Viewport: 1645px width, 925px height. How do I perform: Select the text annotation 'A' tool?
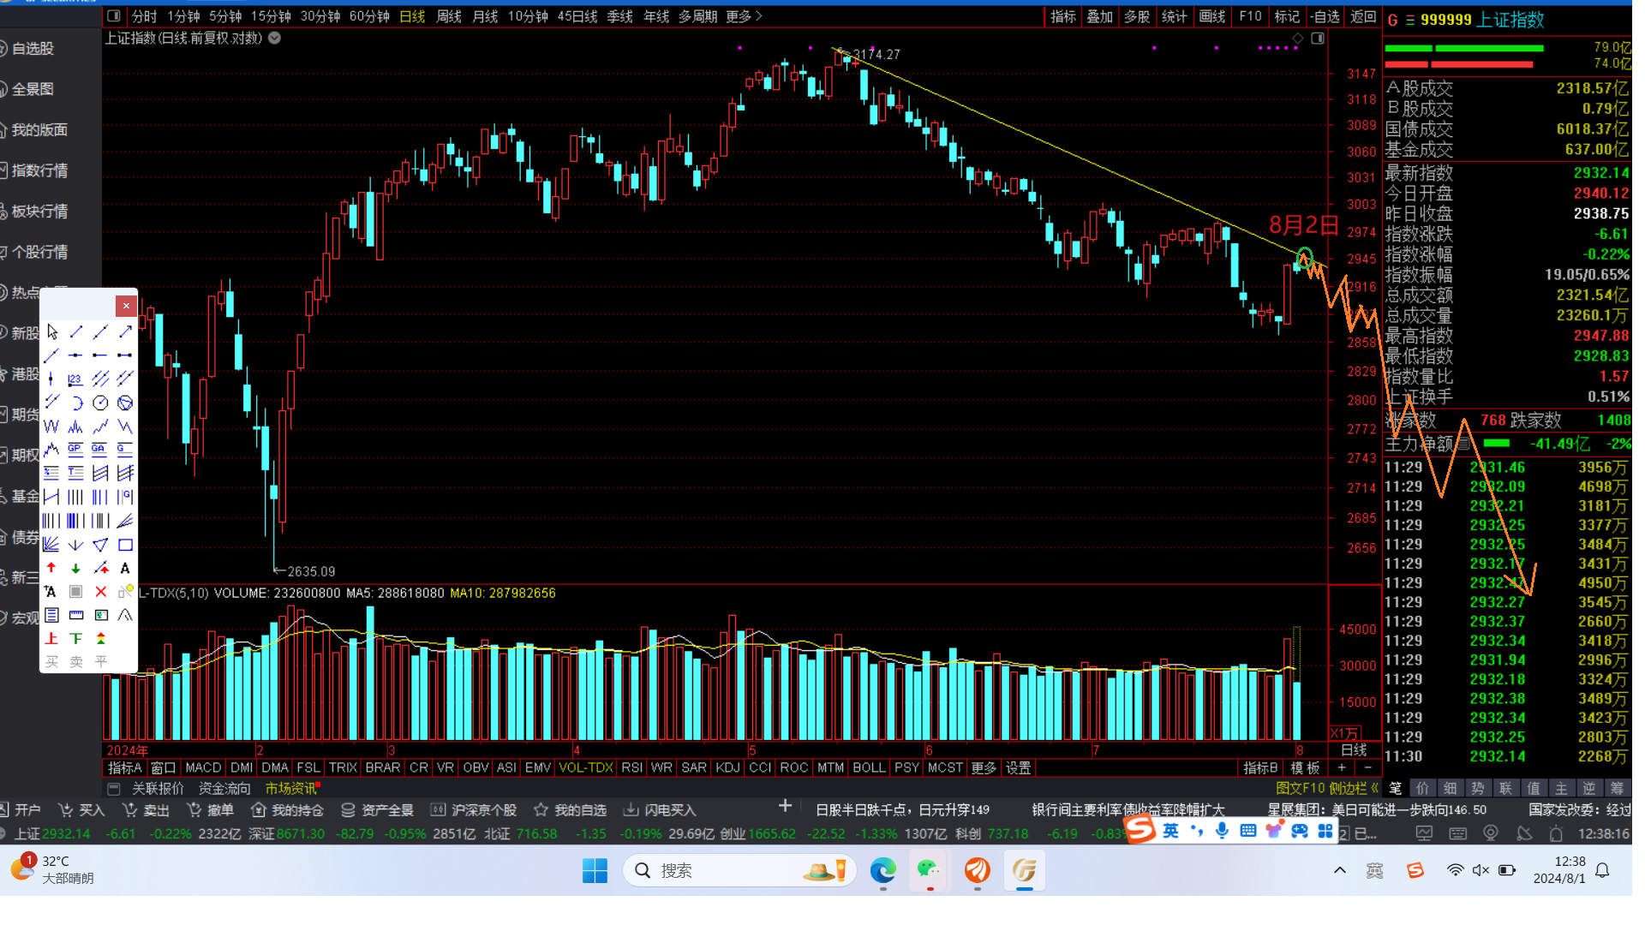[125, 568]
